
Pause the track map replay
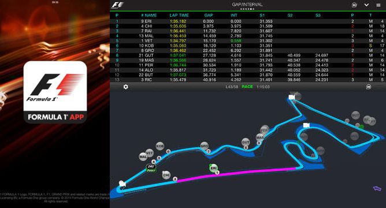tap(369, 87)
